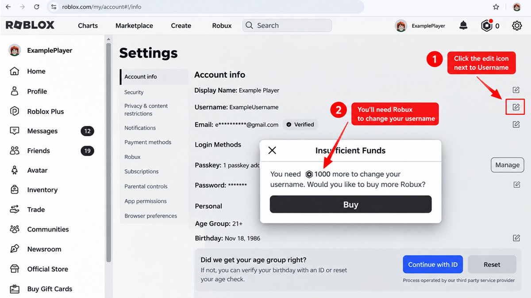The image size is (531, 298).
Task: Select Security settings tab
Action: pos(134,92)
